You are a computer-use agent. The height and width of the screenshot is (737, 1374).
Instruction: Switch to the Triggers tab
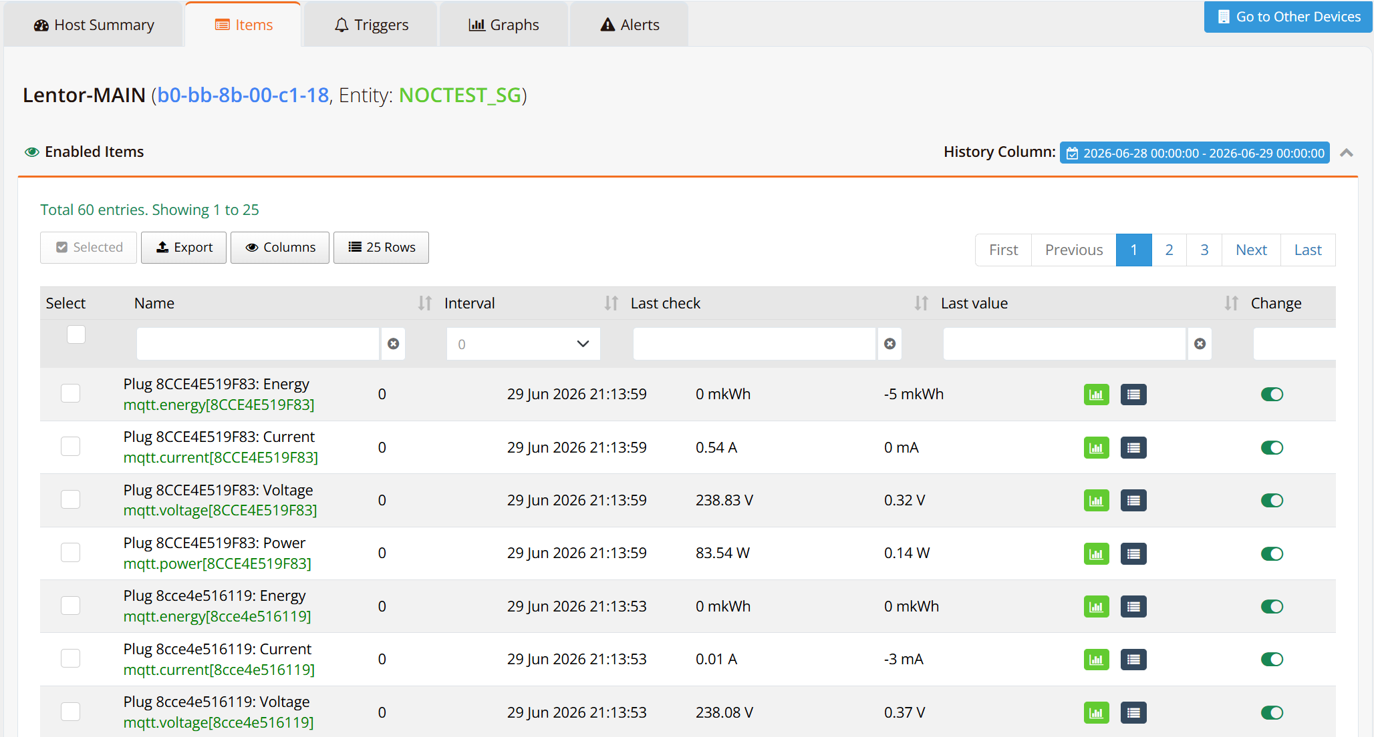pos(371,25)
